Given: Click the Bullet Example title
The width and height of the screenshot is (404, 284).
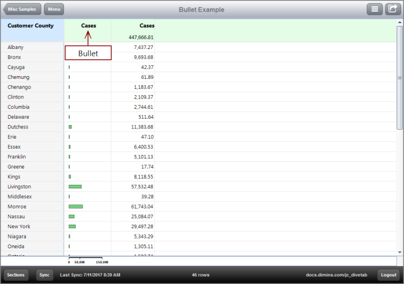Looking at the screenshot, I should click(201, 10).
